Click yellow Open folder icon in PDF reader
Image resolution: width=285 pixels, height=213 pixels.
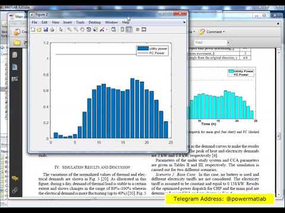[17, 43]
